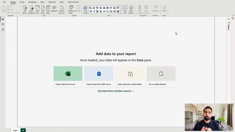Switch to Table view in left sidebar

point(3,24)
